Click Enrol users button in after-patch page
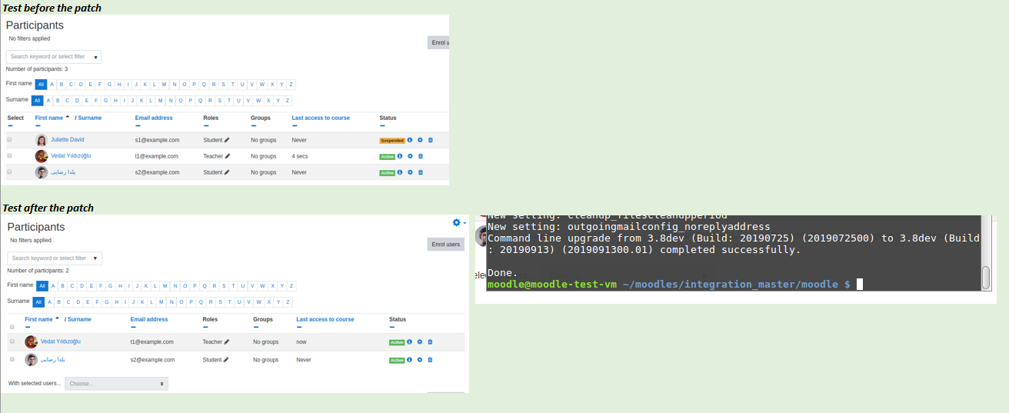This screenshot has height=413, width=1009. click(446, 245)
